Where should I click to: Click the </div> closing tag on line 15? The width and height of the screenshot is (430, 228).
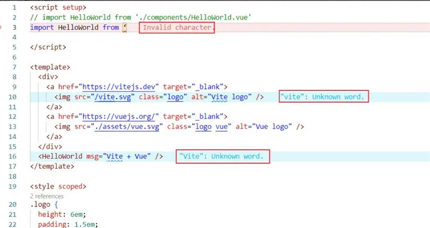[x=50, y=147]
